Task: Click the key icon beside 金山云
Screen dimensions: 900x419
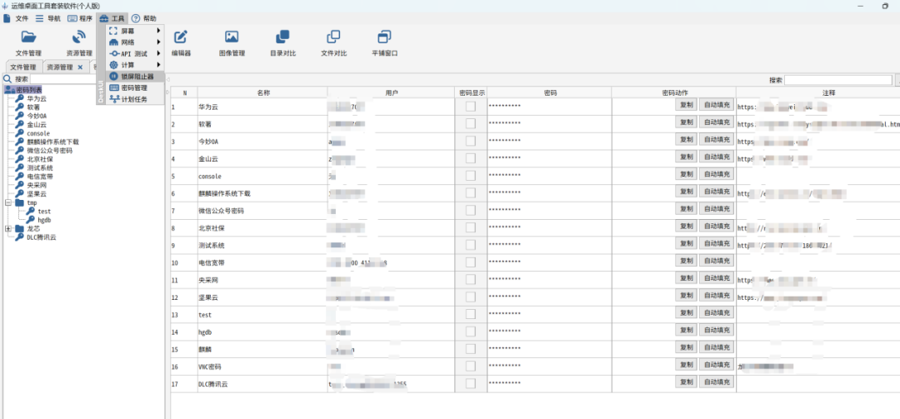Action: tap(20, 125)
